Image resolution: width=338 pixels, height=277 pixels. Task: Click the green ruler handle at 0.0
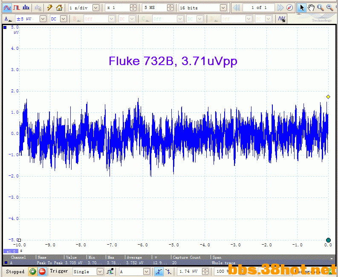[328, 240]
